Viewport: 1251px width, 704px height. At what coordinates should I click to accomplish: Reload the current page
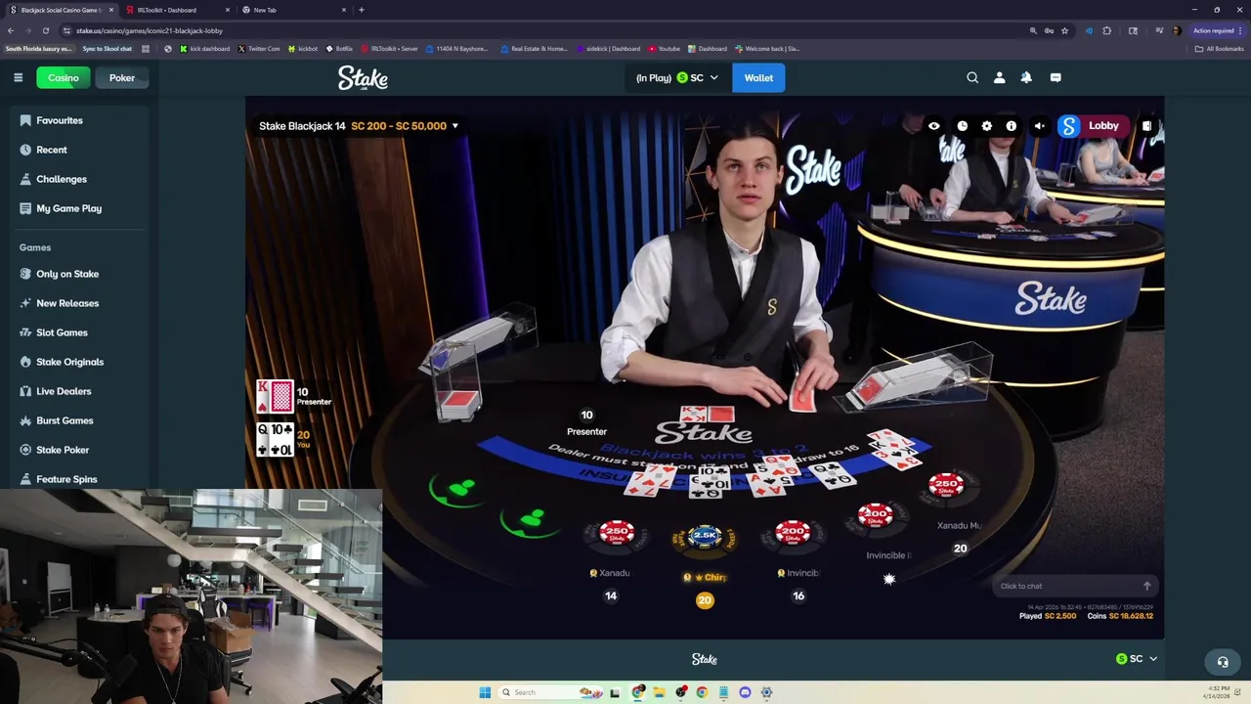pos(45,30)
